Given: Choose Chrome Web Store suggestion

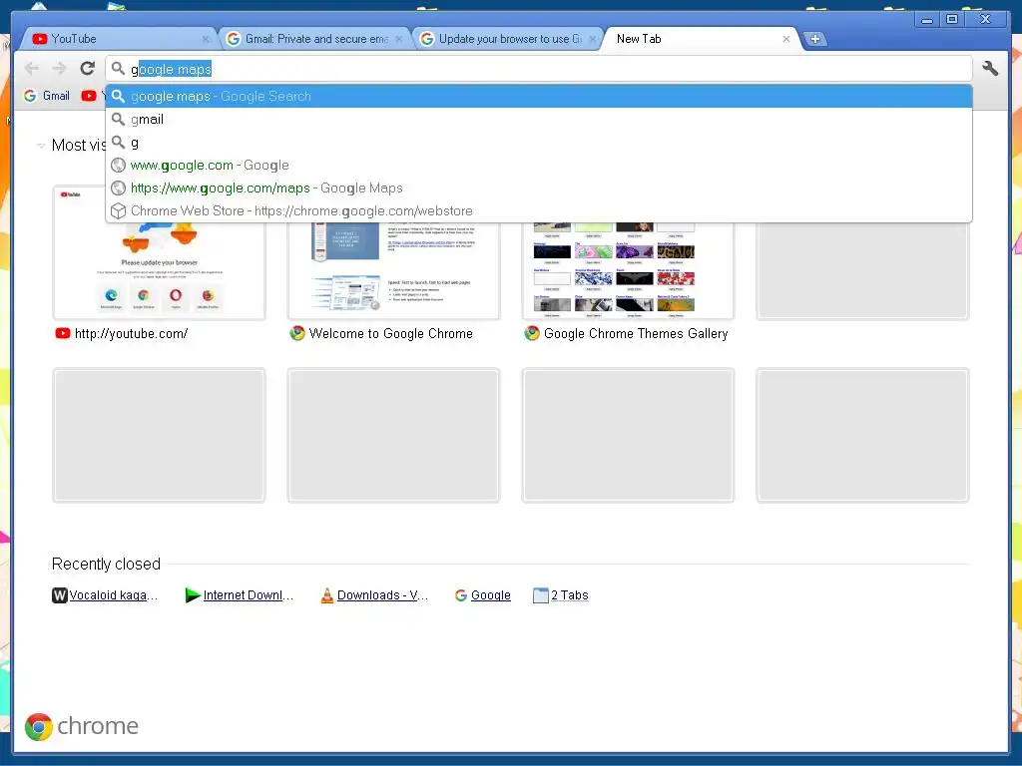Looking at the screenshot, I should [x=539, y=210].
